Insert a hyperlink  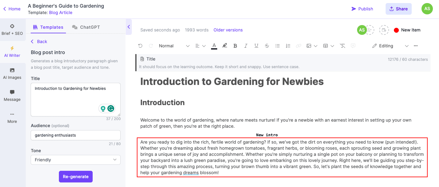point(298,46)
